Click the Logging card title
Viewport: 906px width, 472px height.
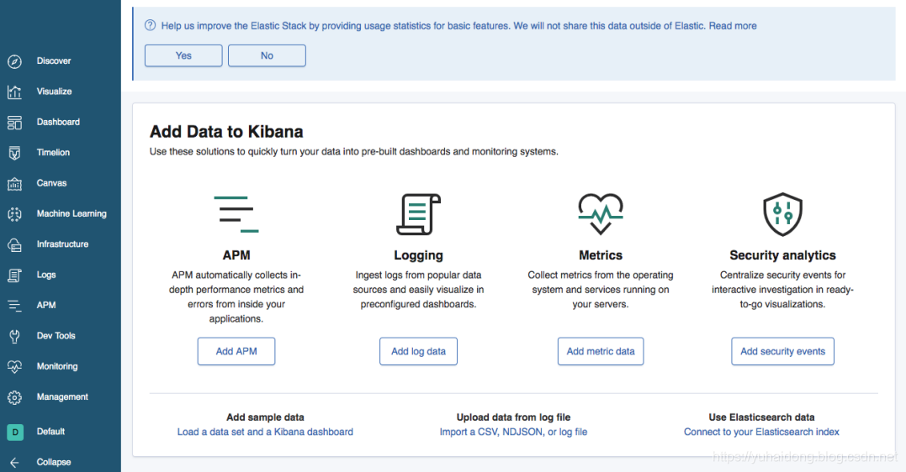point(418,255)
